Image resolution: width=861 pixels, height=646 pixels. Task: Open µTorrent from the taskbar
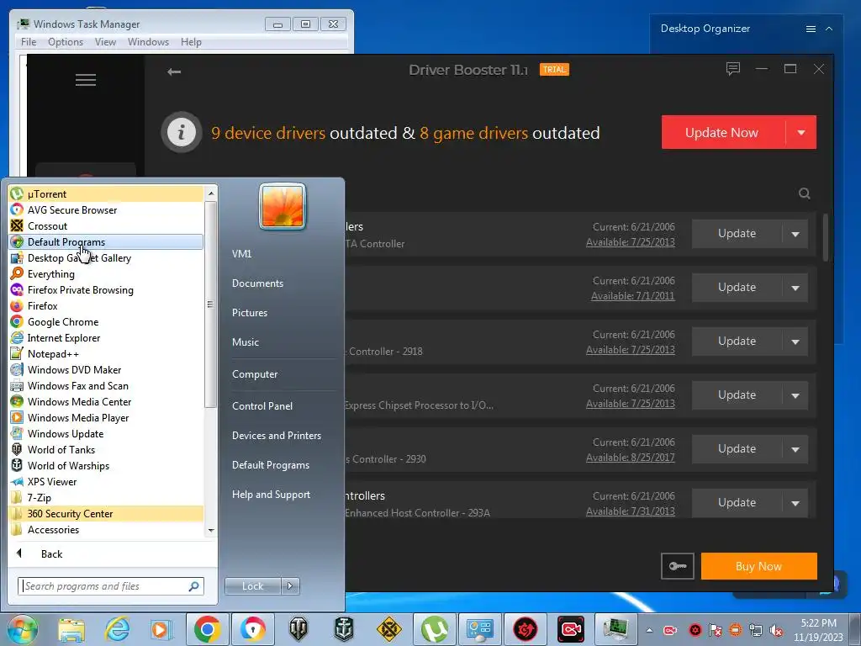click(435, 629)
